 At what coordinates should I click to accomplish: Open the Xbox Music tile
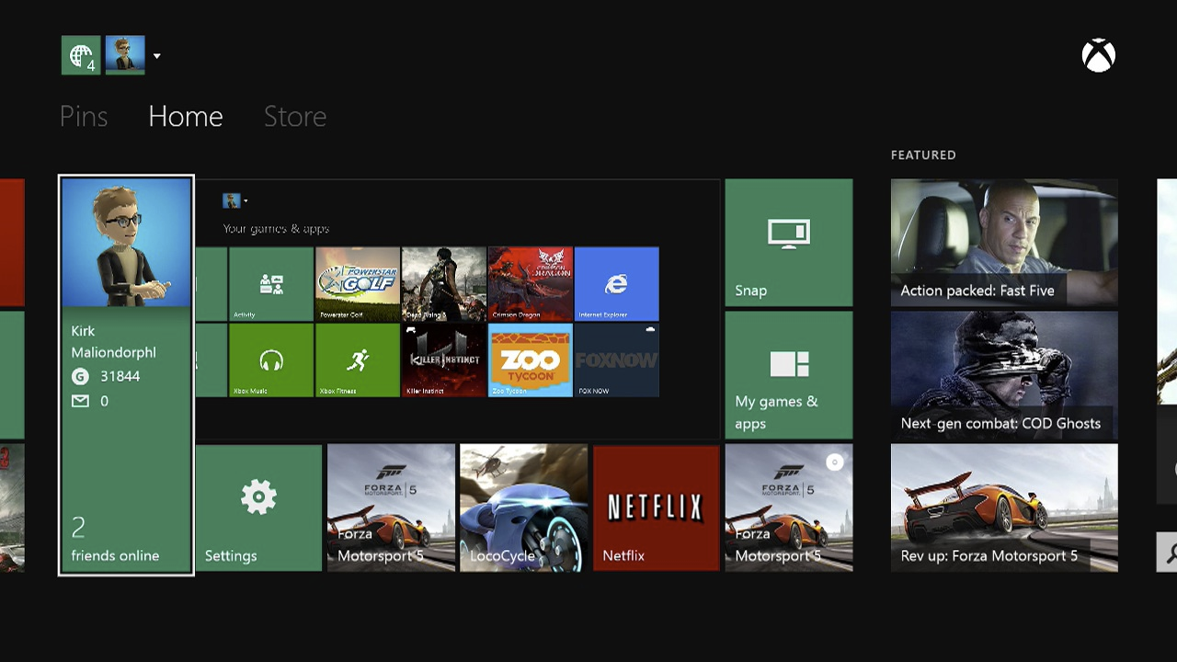[x=271, y=360]
